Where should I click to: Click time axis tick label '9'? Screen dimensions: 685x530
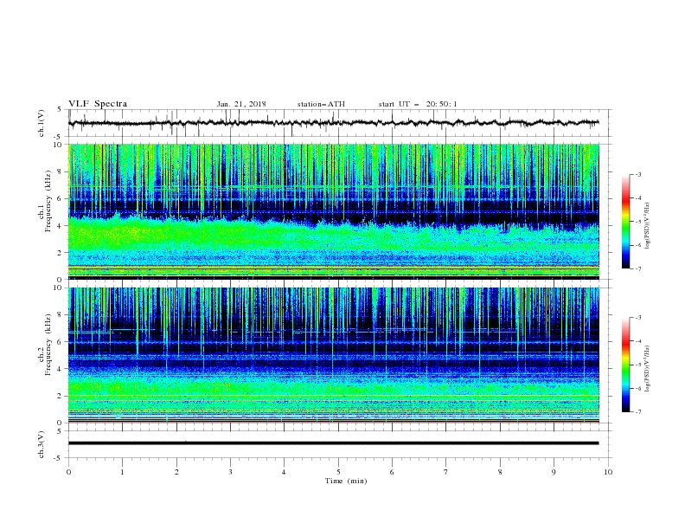pyautogui.click(x=554, y=472)
